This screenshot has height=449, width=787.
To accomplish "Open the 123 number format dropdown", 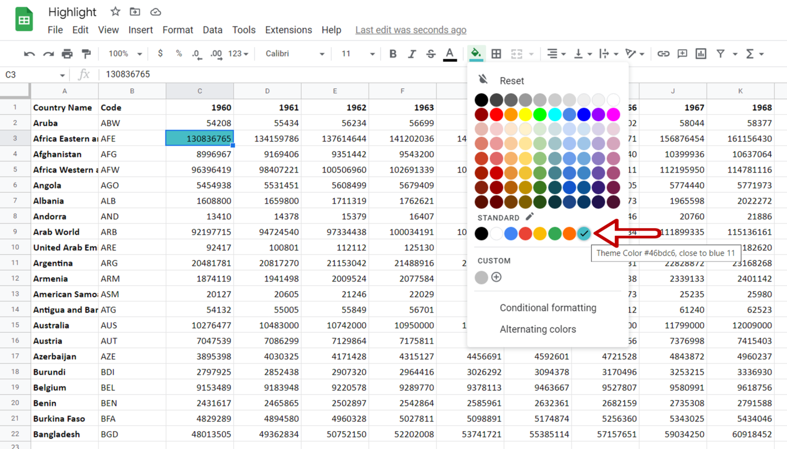I will click(238, 53).
